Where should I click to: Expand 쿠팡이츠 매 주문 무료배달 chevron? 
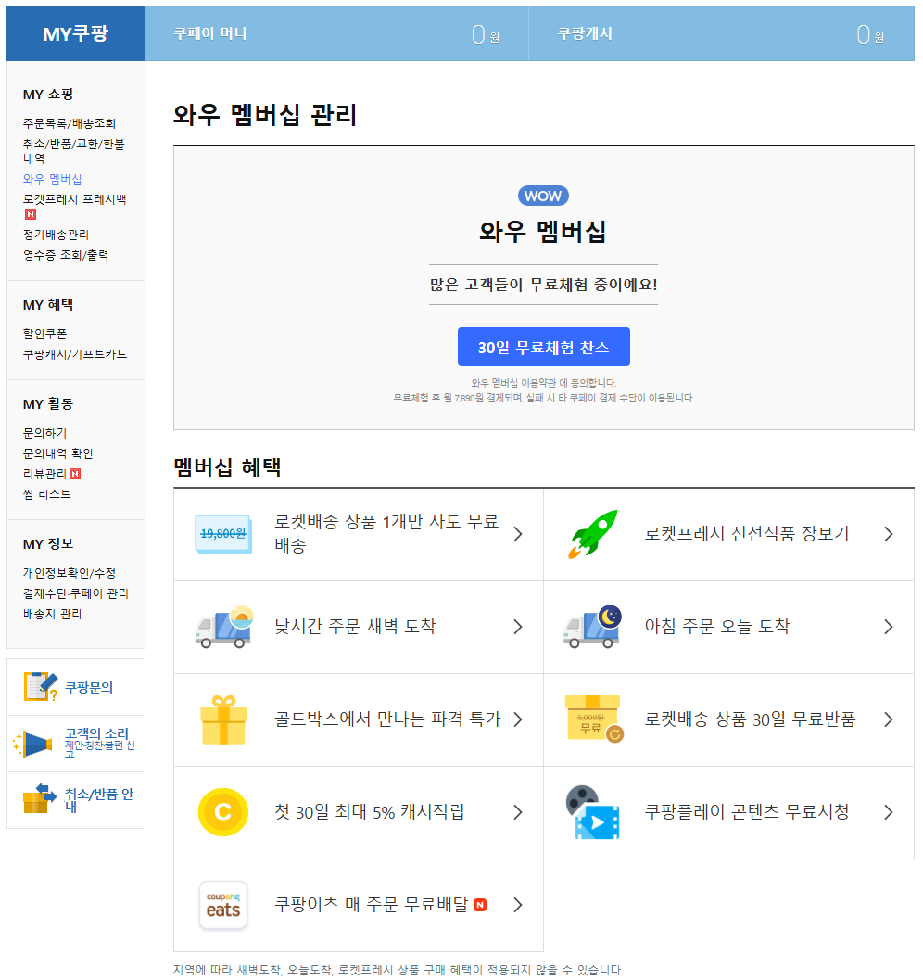click(x=518, y=905)
